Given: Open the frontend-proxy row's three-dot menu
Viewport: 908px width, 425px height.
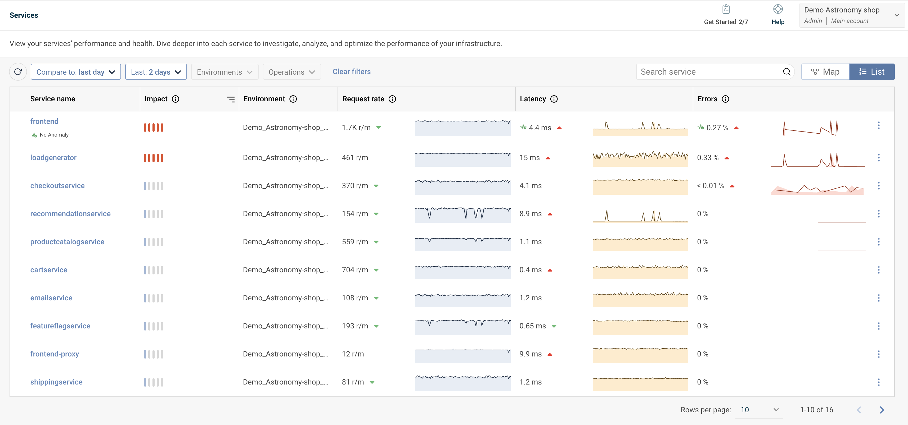Looking at the screenshot, I should click(x=878, y=354).
